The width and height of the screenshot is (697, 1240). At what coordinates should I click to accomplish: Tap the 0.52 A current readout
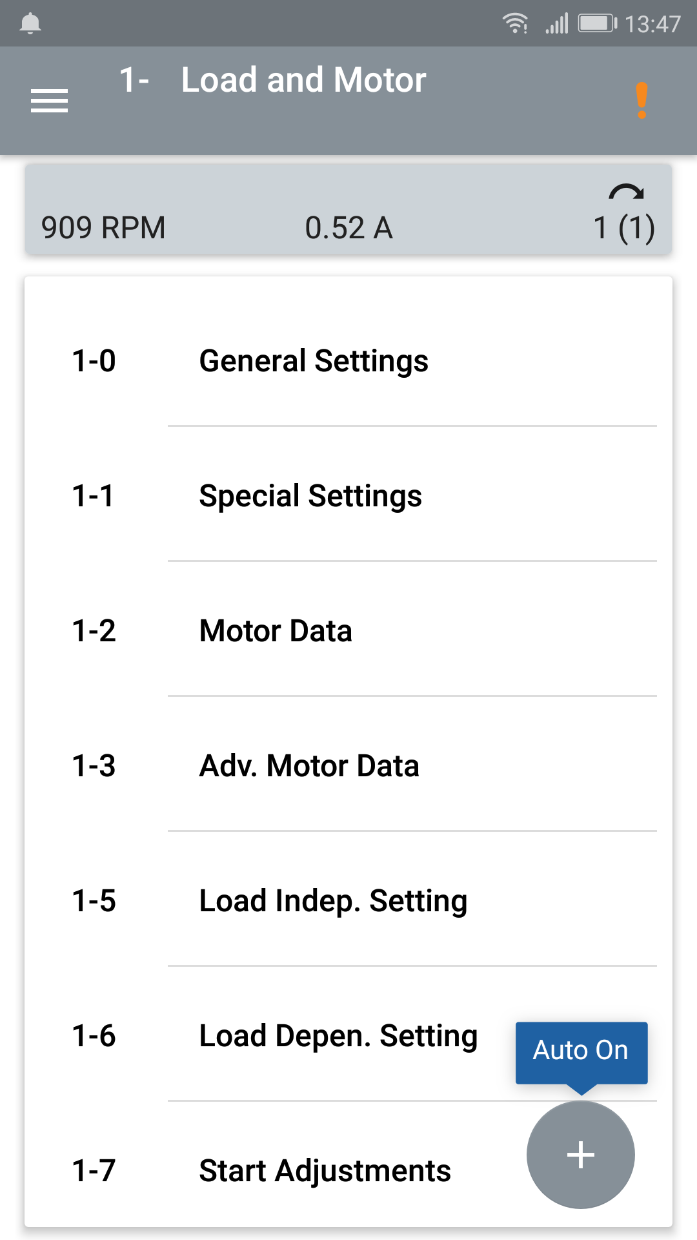tap(348, 228)
